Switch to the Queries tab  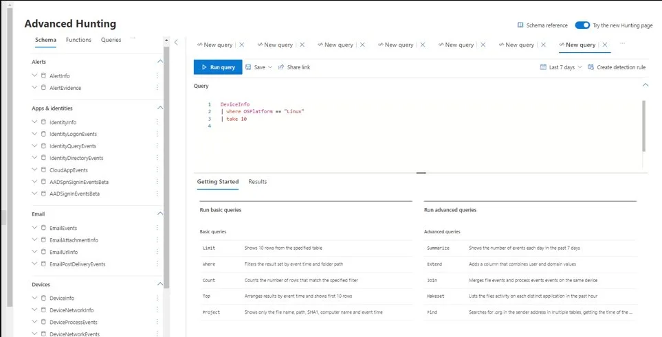(111, 40)
